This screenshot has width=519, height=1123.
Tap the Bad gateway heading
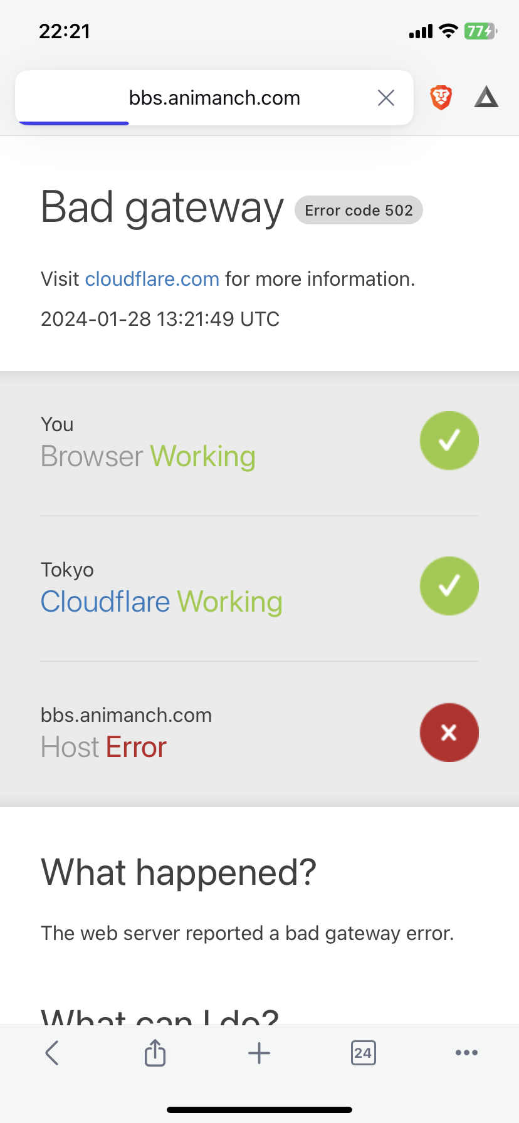(x=162, y=209)
